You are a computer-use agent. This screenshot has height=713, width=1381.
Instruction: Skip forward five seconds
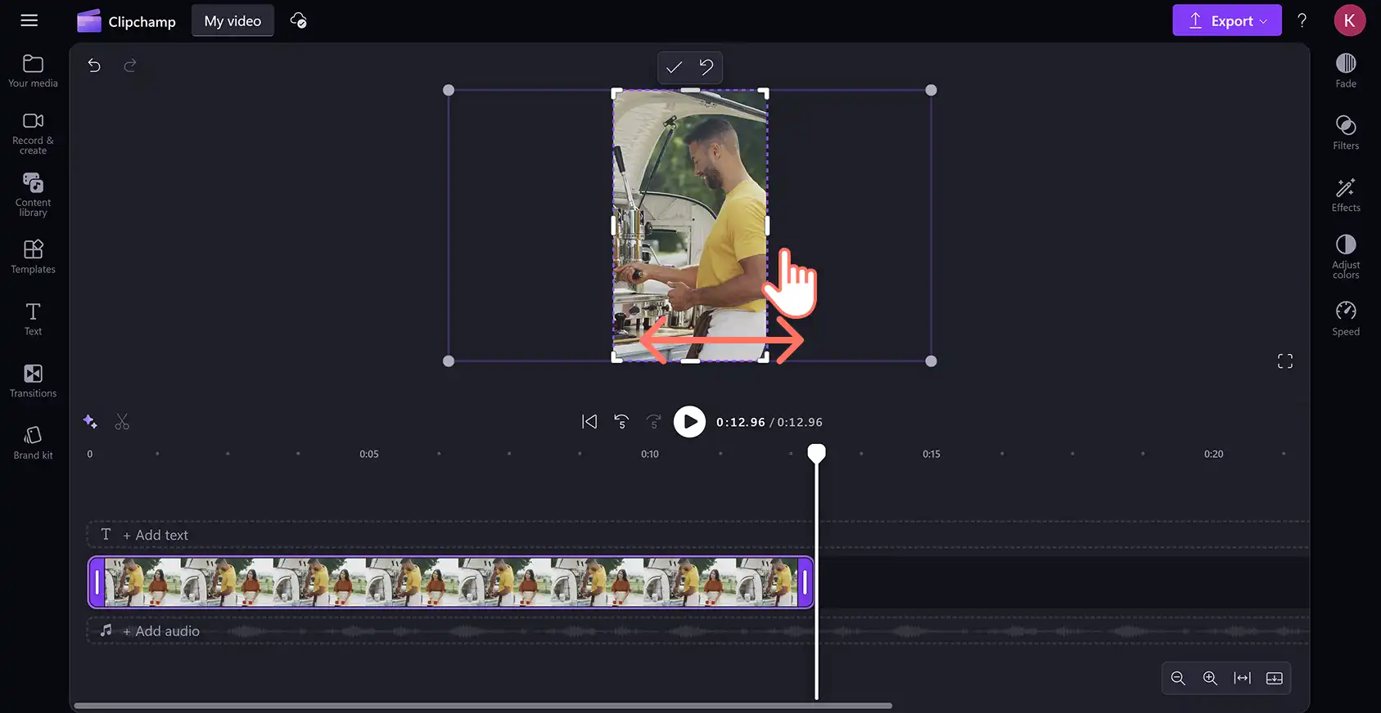pyautogui.click(x=653, y=422)
